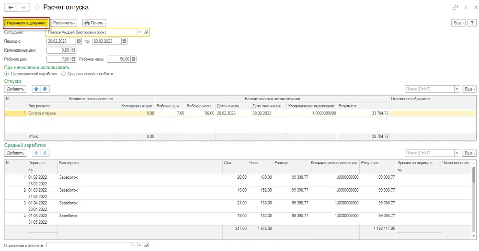
Task: Click Перенести в документ button
Action: (26, 23)
